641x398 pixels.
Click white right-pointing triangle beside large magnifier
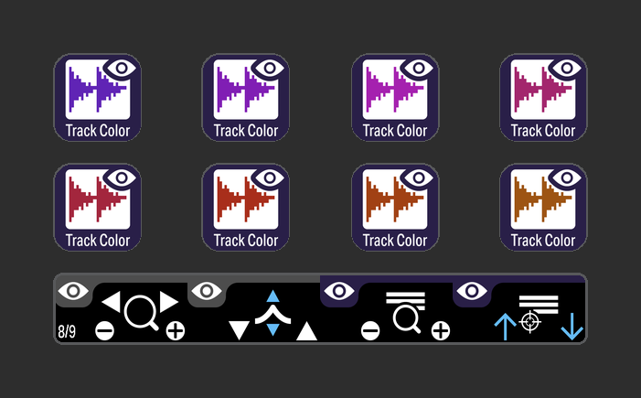click(x=169, y=302)
